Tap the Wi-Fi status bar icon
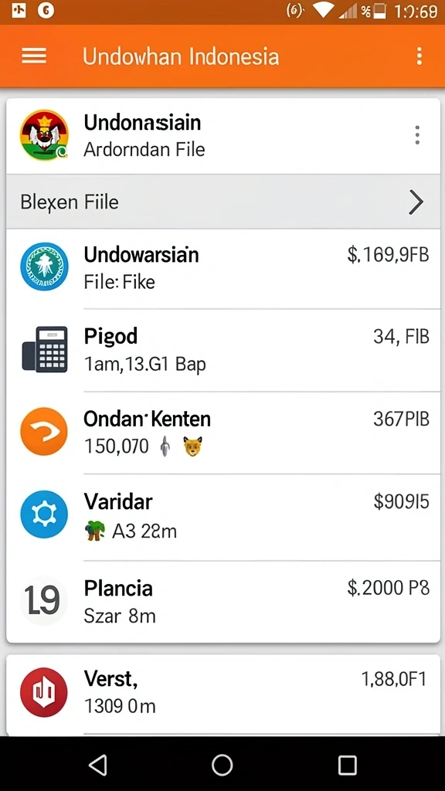The image size is (445, 791). [x=322, y=11]
